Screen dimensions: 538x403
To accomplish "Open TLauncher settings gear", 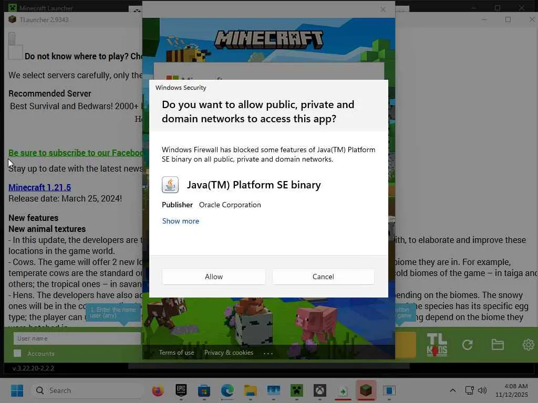I will click(528, 344).
